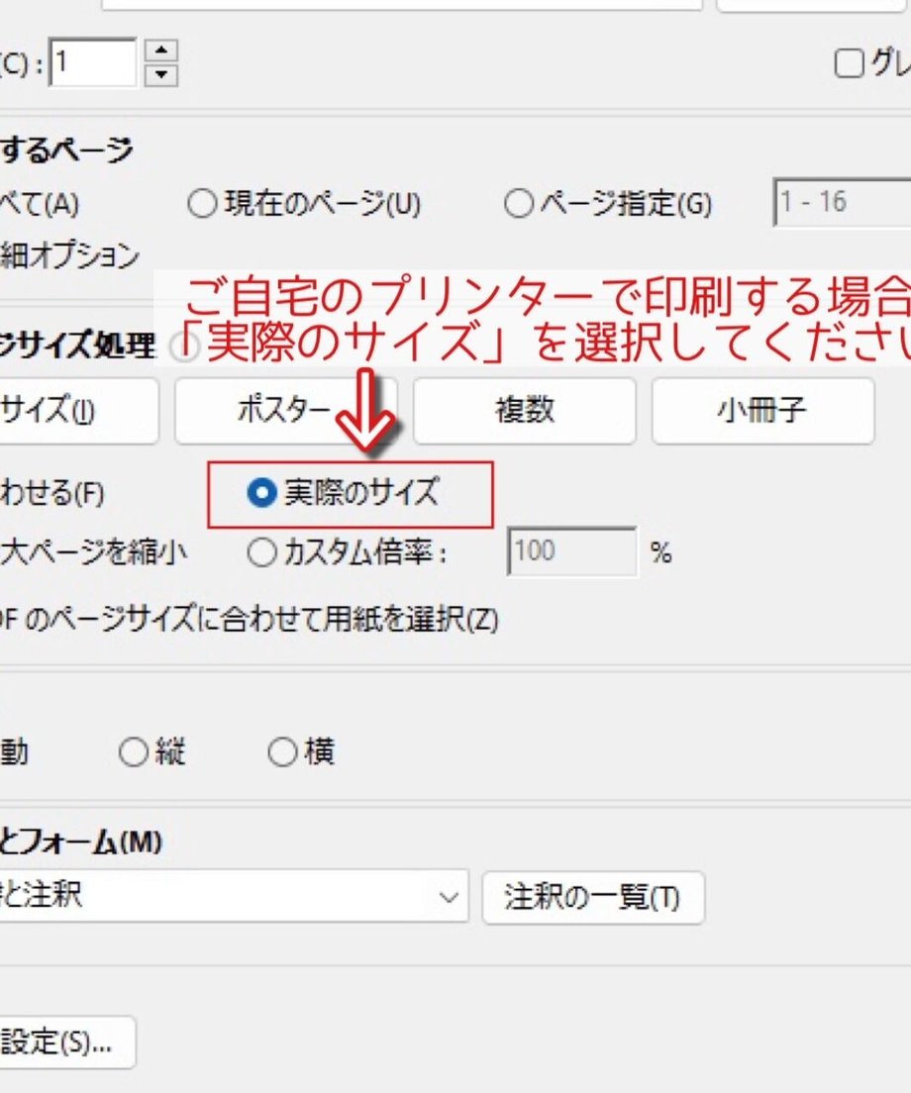Select カスタム倍率 radio button
The height and width of the screenshot is (1093, 911).
262,552
